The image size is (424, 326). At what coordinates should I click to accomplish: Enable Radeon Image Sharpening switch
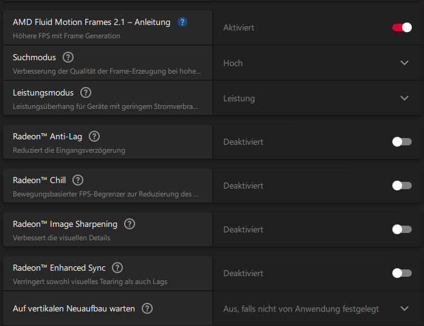[402, 229]
